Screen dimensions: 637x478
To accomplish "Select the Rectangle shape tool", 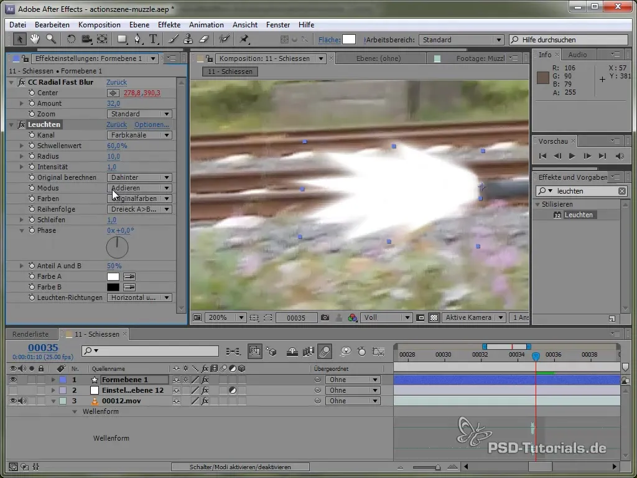I will coord(122,39).
